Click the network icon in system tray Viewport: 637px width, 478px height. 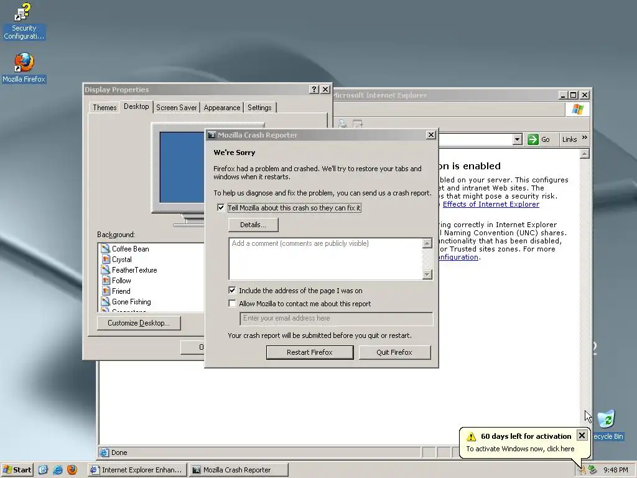[593, 470]
